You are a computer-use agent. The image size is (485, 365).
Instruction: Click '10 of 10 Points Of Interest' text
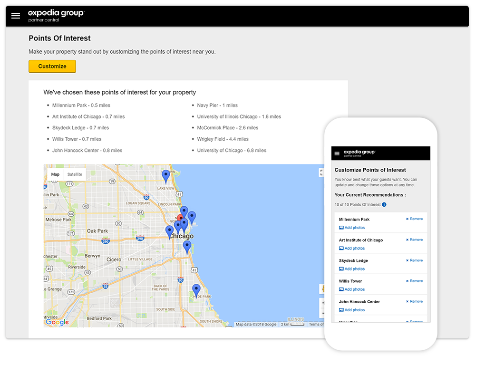[x=357, y=204]
